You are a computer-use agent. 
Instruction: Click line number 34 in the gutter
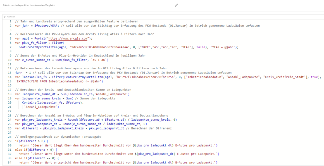[x=9, y=162]
